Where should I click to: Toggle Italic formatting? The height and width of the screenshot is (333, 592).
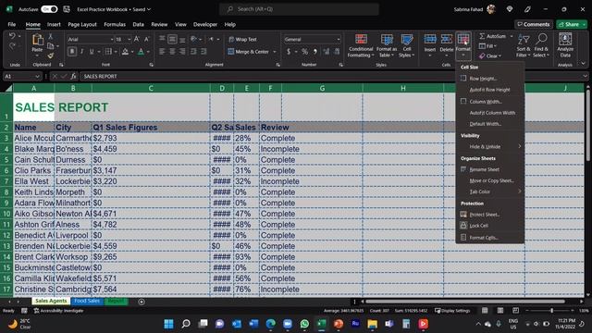pyautogui.click(x=81, y=52)
